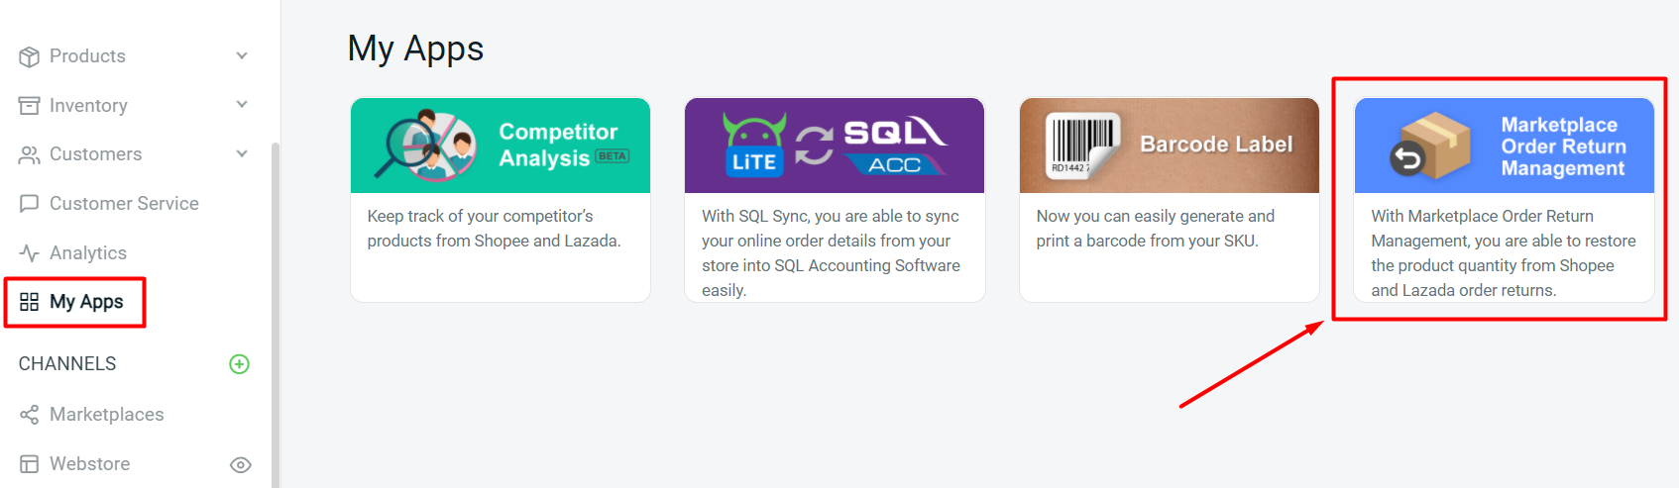Image resolution: width=1679 pixels, height=488 pixels.
Task: Click the Customer Service chat bubble icon
Action: (29, 204)
